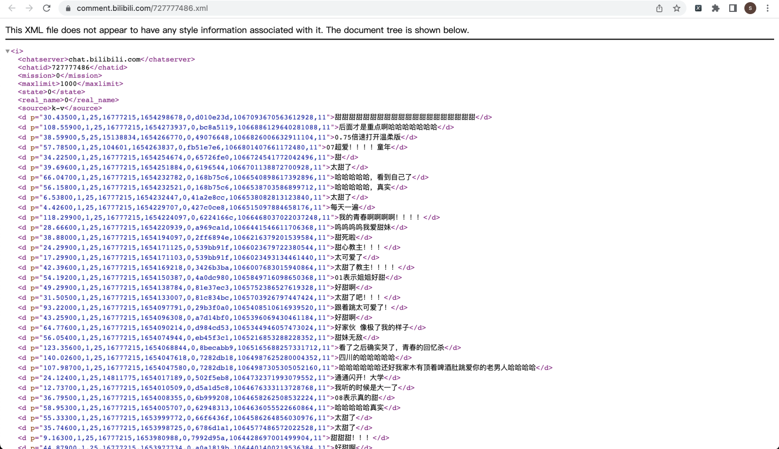Click comment text 01表示姐姐好甜
This screenshot has width=779, height=449.
tap(360, 278)
